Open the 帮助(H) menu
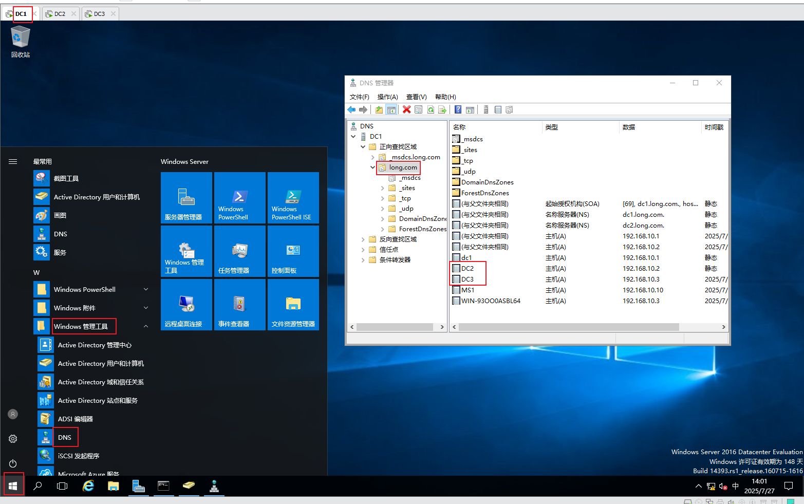This screenshot has width=804, height=504. 445,97
